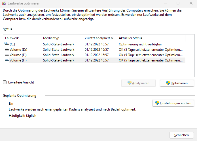197x141 pixels.
Task: Click the shield icon on Einstellungen ändern
Action: point(157,103)
